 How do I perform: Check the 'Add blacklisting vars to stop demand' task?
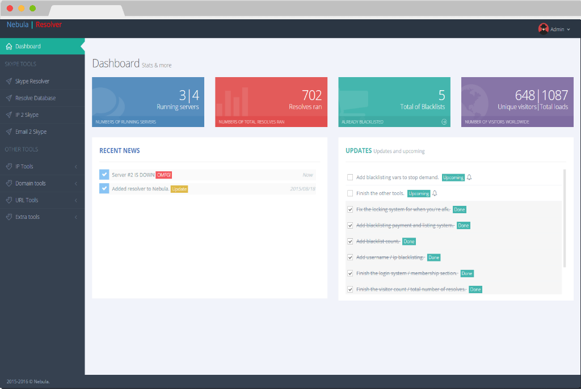pyautogui.click(x=350, y=177)
